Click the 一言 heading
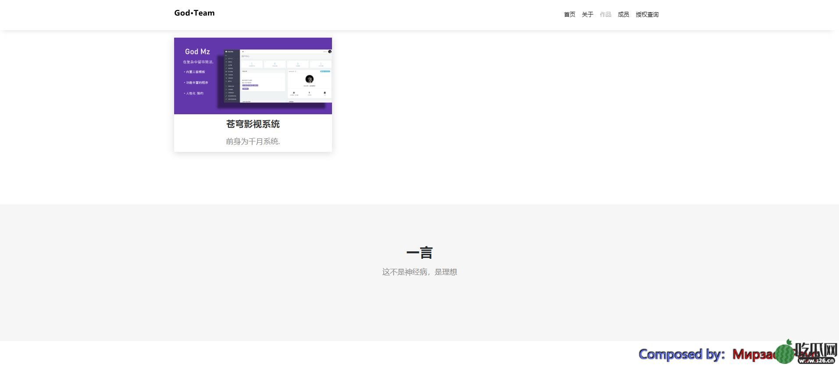 [x=420, y=253]
